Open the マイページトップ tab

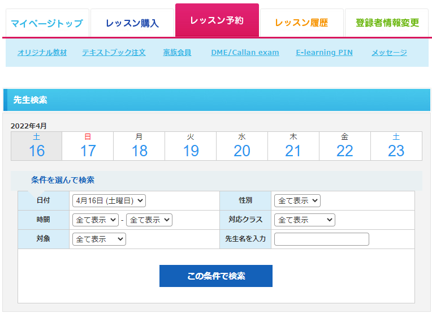47,23
